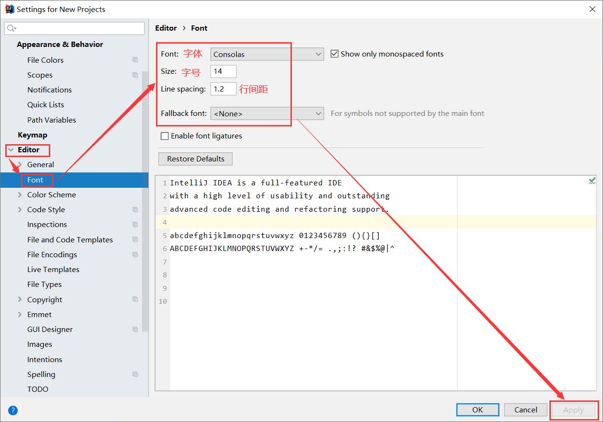This screenshot has width=603, height=422.
Task: Uncheck Show only monospaced fonts
Action: pyautogui.click(x=335, y=54)
